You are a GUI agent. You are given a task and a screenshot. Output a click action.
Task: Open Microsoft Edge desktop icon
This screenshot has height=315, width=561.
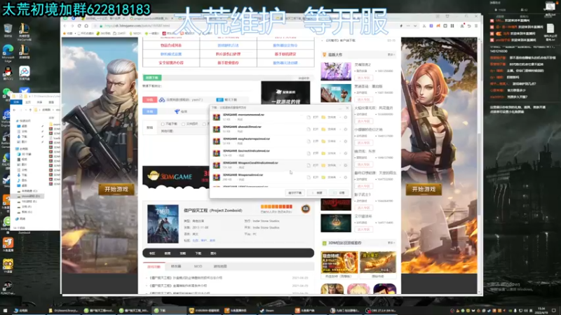pyautogui.click(x=8, y=53)
